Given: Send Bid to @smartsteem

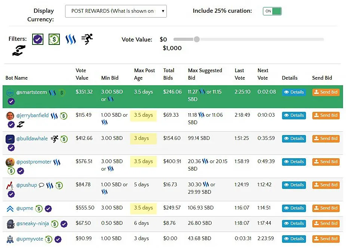Looking at the screenshot, I should (x=326, y=92).
